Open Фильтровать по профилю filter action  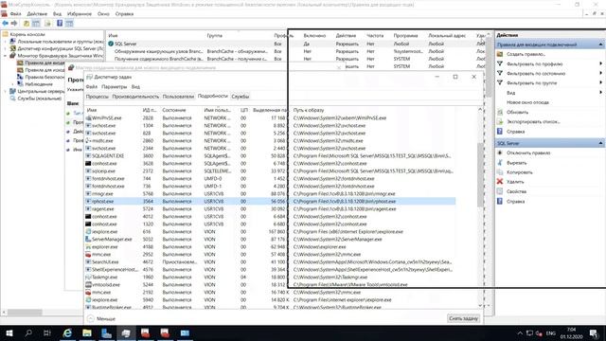(x=534, y=63)
